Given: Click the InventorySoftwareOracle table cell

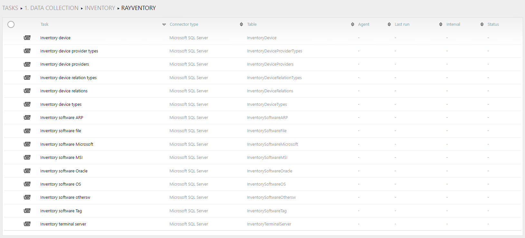Looking at the screenshot, I should click(270, 171).
